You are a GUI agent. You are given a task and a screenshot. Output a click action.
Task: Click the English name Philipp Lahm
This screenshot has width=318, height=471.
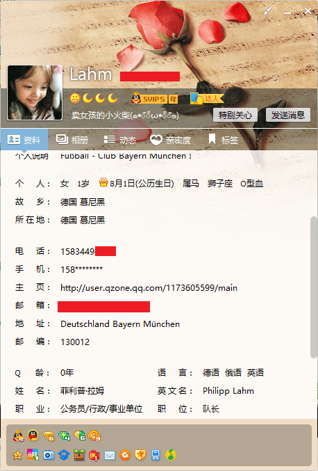click(x=228, y=391)
